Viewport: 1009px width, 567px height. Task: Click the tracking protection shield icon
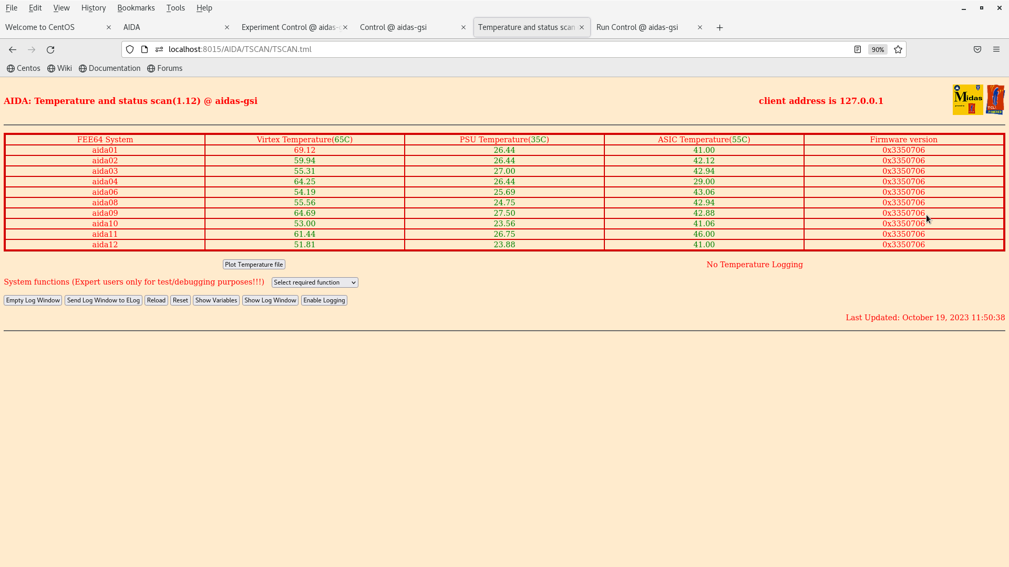coord(130,49)
